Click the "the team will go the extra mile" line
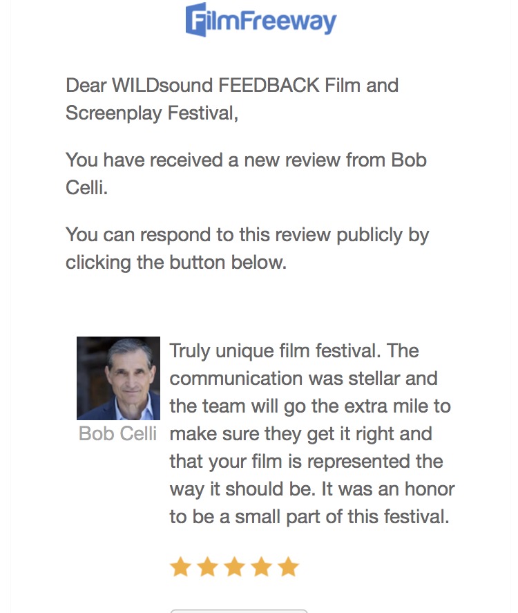This screenshot has height=613, width=518. 310,406
